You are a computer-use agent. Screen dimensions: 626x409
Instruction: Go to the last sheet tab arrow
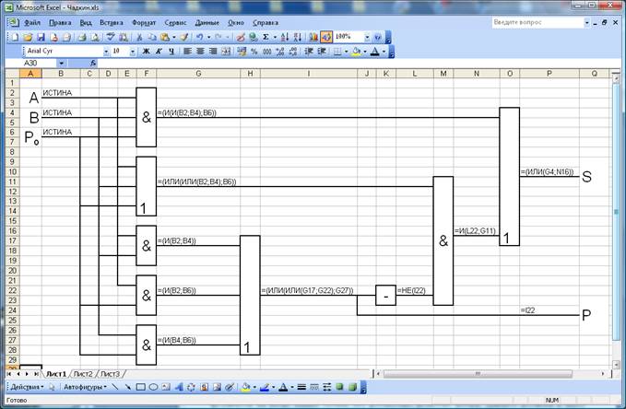pos(36,374)
